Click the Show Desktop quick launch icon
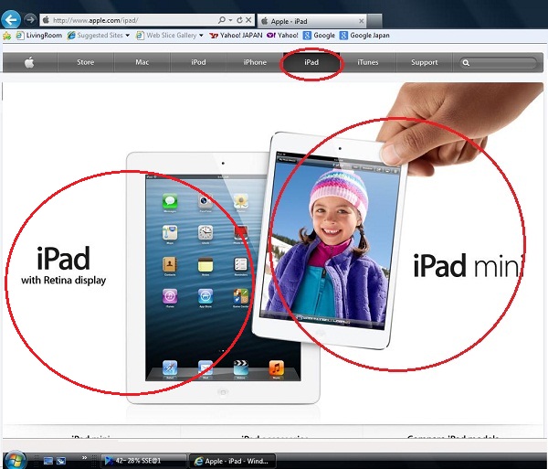Screen dimensions: 548x469 (x=47, y=461)
